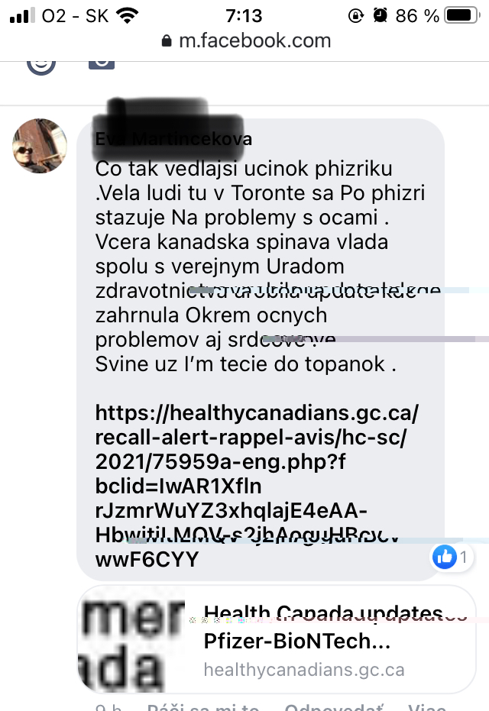
Task: Open the commenter's round profile picture
Action: pyautogui.click(x=40, y=146)
